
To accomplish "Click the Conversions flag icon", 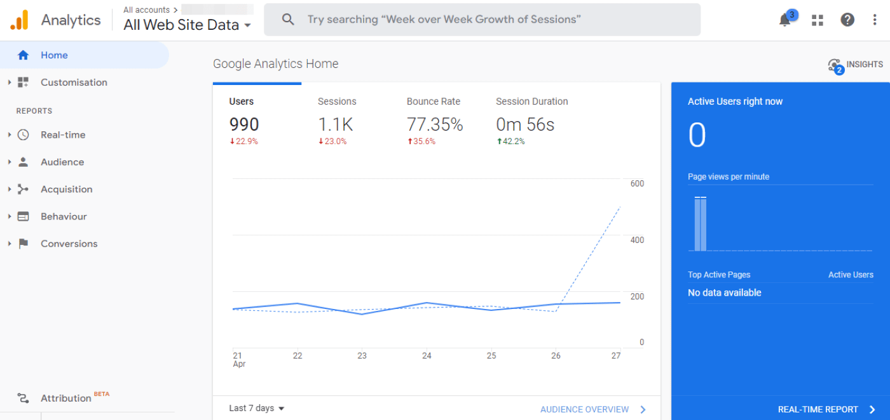I will point(24,243).
